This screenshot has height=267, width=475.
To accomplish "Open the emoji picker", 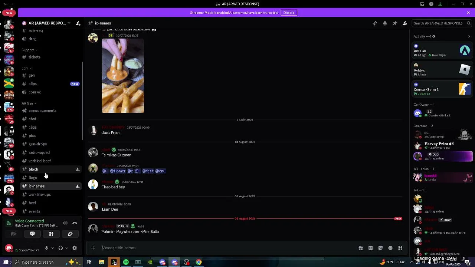I will [x=390, y=248].
